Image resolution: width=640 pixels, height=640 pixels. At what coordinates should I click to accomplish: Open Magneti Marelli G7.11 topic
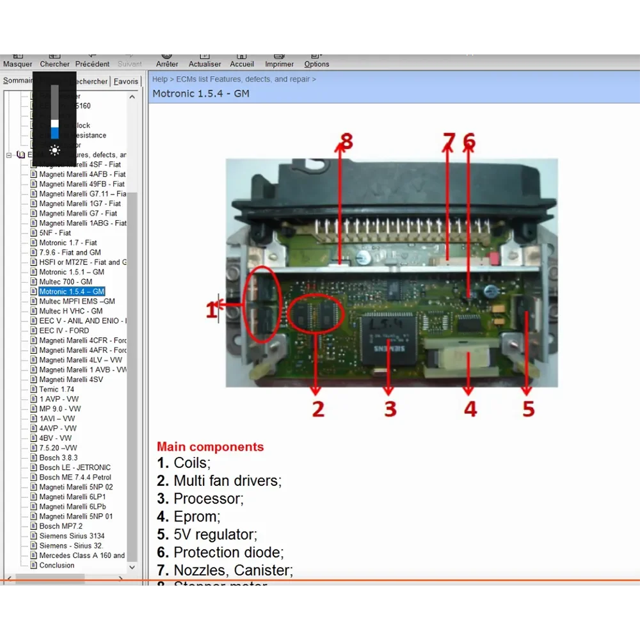[x=83, y=194]
